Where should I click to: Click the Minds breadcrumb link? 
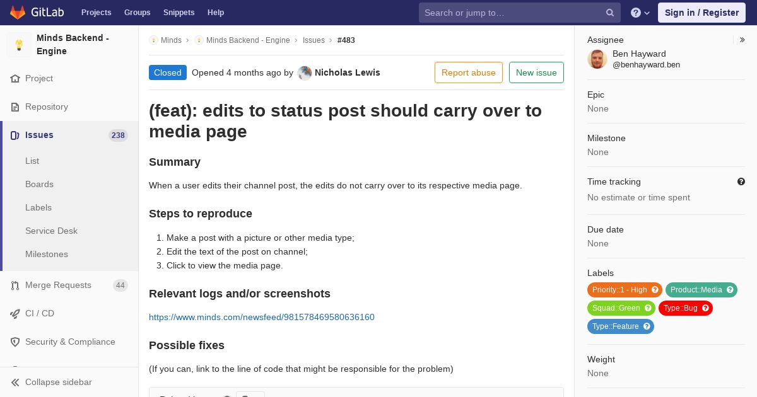(x=171, y=40)
